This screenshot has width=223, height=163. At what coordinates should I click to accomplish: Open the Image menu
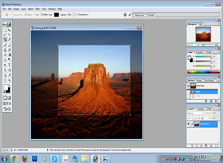tap(16, 9)
